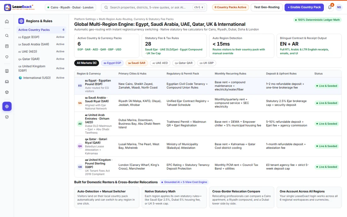This screenshot has width=347, height=217.
Task: Click the Grounded AI + 5-View Cost Engine badge
Action: coord(184,182)
